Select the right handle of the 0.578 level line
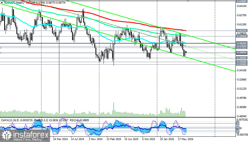 pyautogui.click(x=235, y=48)
